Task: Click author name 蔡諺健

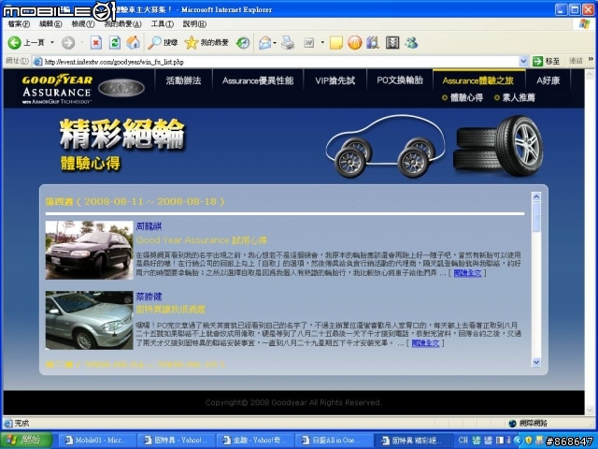Action: tap(149, 297)
